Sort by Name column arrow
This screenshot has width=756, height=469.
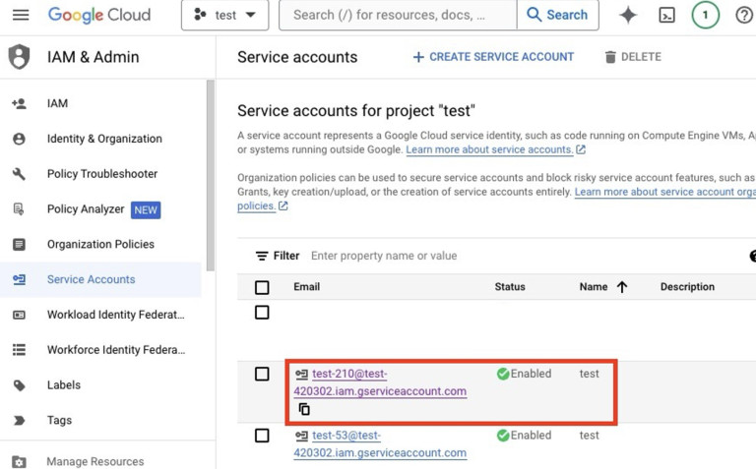click(622, 287)
